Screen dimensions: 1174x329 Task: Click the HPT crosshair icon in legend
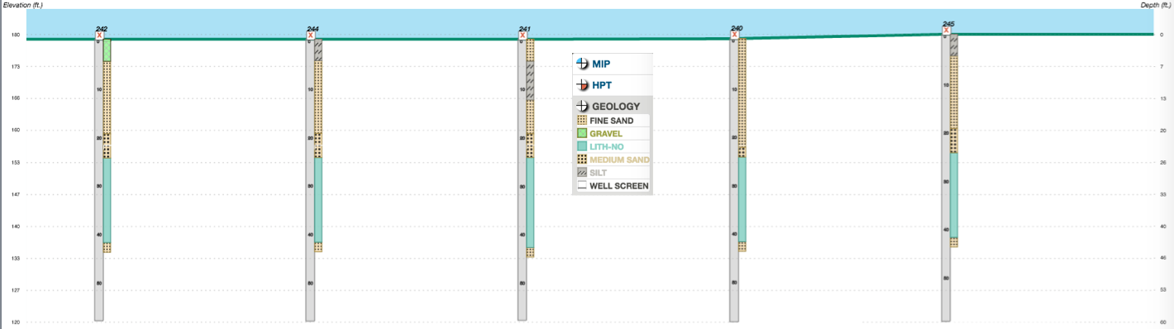pos(582,85)
